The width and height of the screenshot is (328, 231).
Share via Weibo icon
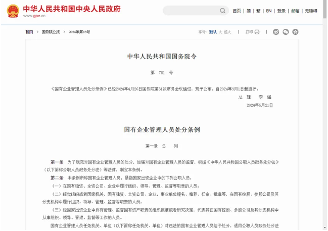coord(276,32)
